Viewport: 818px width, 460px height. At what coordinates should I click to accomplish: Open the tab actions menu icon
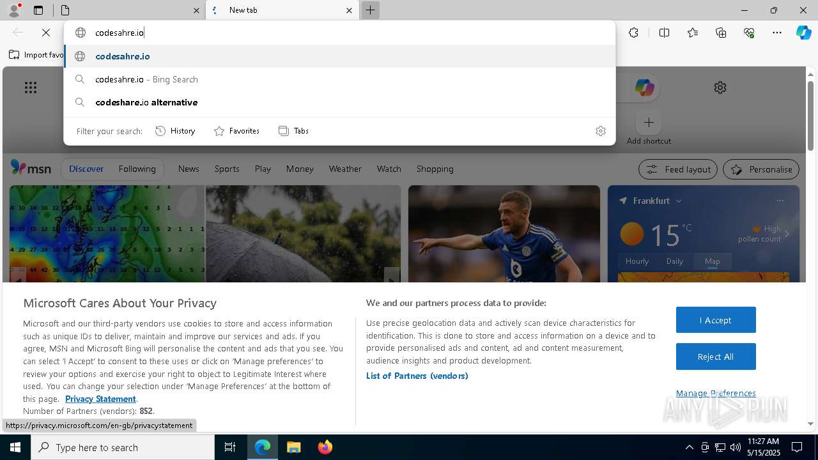coord(38,10)
